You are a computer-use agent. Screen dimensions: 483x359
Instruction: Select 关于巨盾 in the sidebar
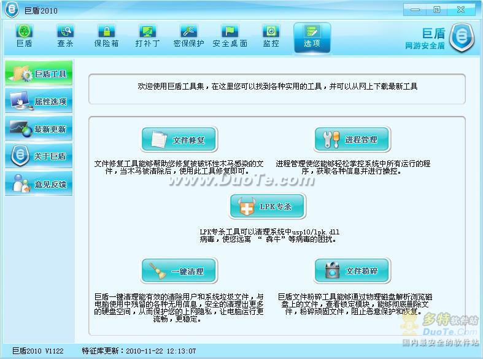39,156
